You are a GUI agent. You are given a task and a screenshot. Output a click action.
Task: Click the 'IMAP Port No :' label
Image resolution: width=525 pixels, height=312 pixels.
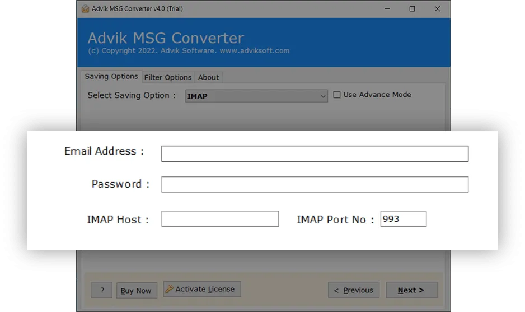click(335, 220)
